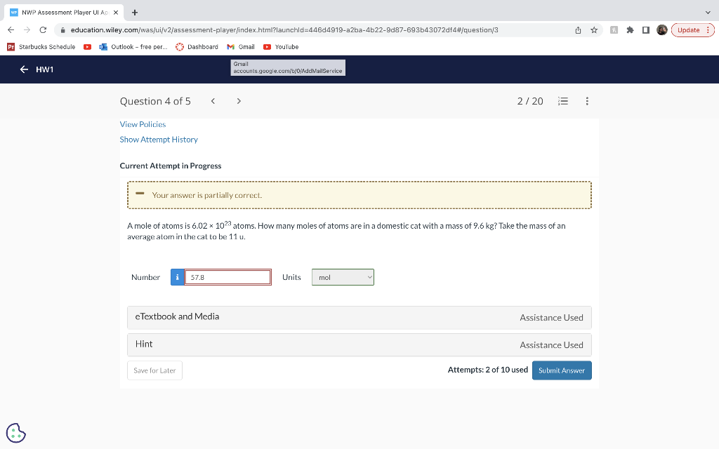The width and height of the screenshot is (719, 449).
Task: Open the browser address bar dropdown chevron
Action: (x=708, y=12)
